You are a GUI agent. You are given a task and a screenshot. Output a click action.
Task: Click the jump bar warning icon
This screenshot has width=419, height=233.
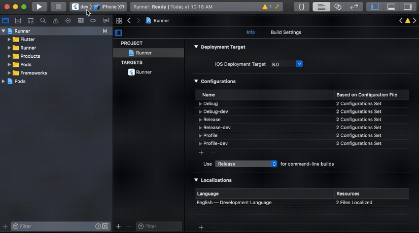point(407,21)
